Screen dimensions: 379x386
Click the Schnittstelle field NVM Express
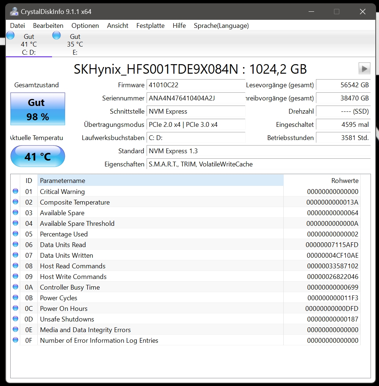196,111
